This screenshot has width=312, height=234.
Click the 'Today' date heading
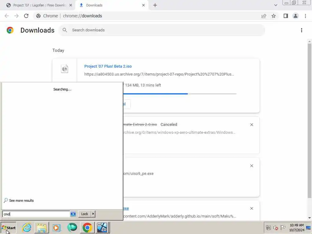[58, 50]
